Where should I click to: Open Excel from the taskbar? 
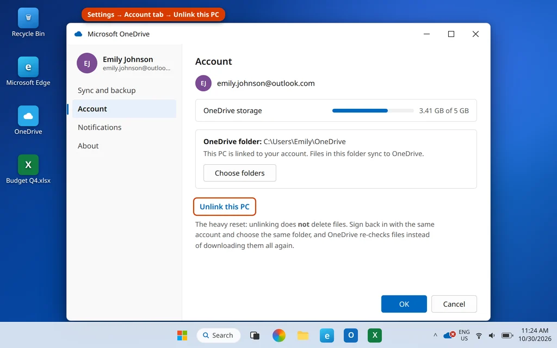coord(375,335)
